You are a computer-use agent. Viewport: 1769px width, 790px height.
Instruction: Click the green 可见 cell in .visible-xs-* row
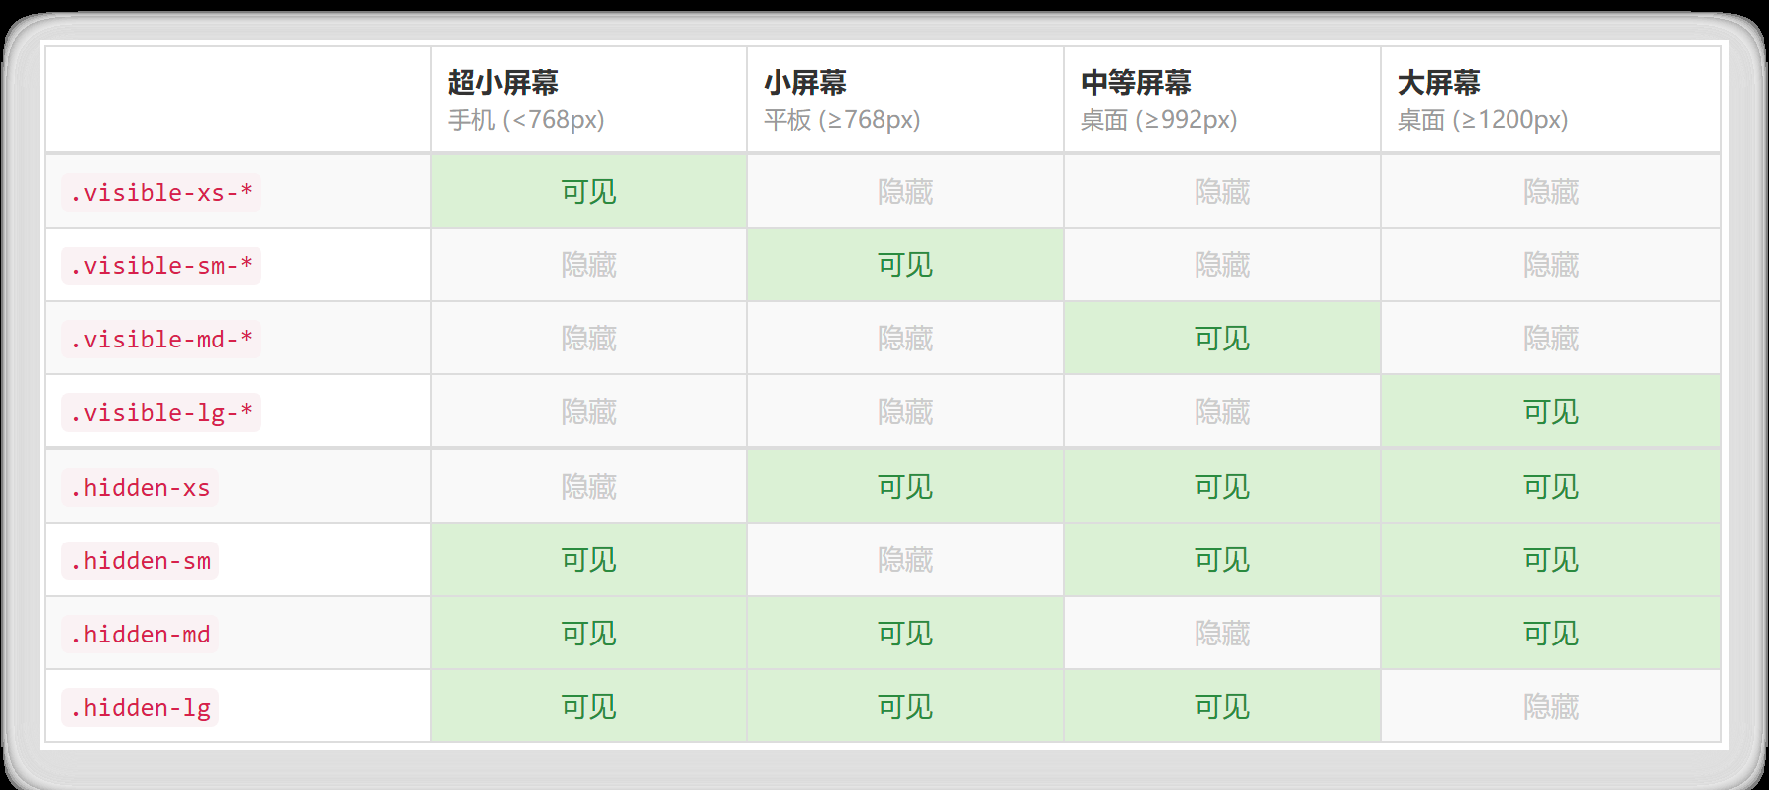pyautogui.click(x=588, y=191)
